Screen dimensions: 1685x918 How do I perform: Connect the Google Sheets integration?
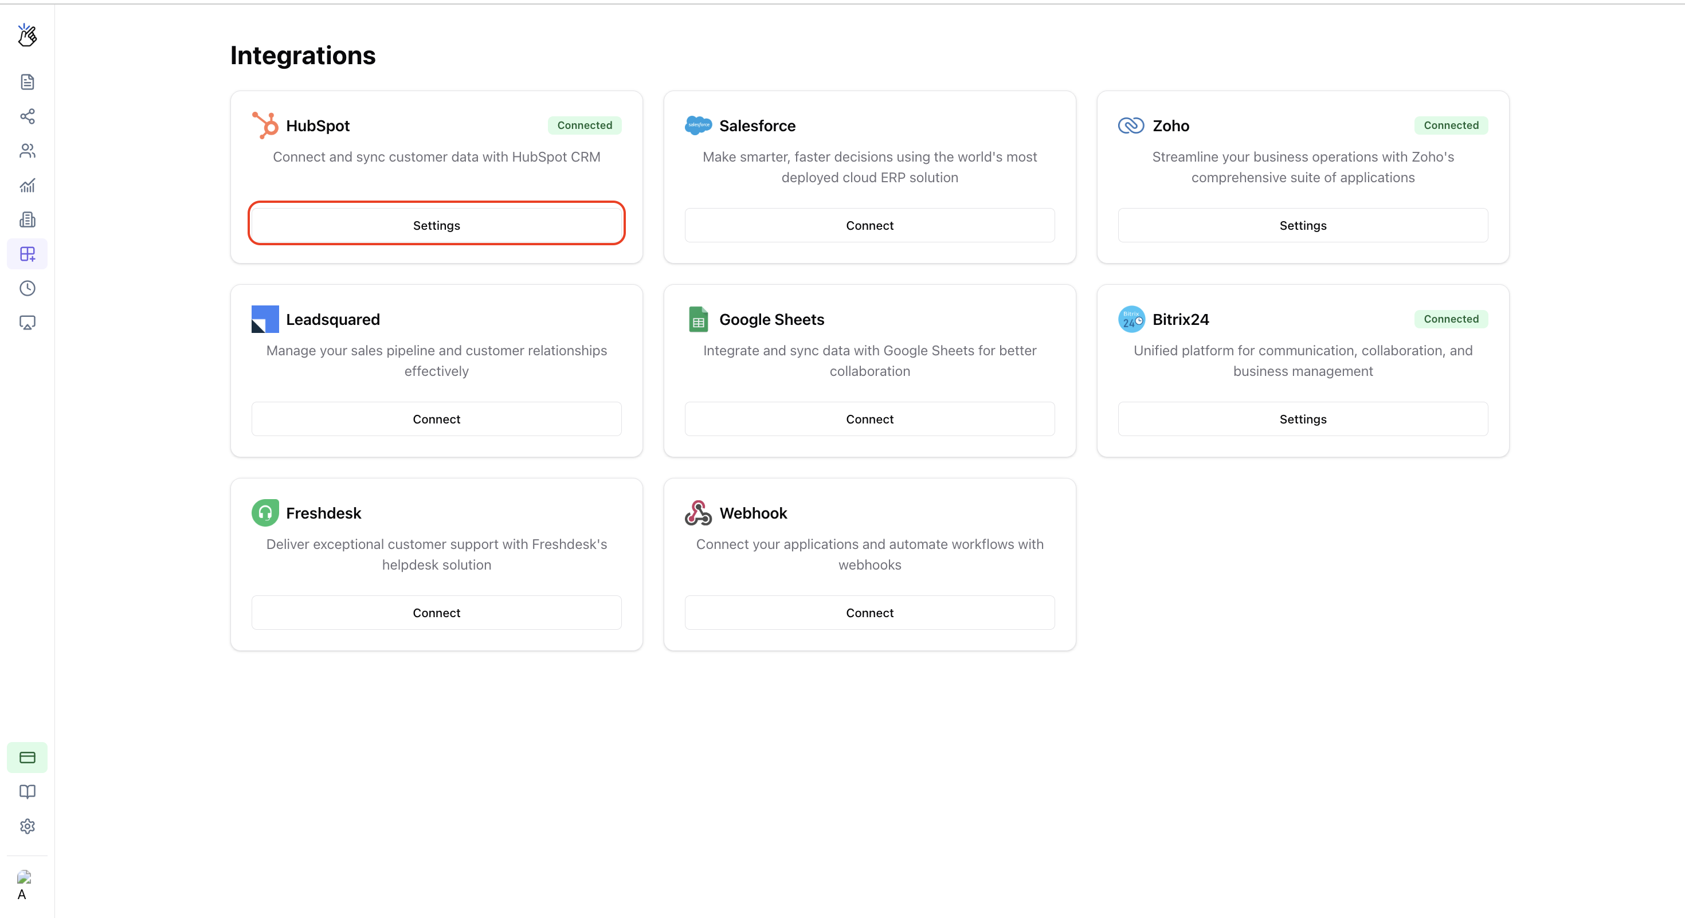(869, 419)
